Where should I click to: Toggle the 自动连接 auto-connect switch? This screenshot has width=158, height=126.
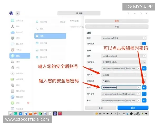pos(143,44)
